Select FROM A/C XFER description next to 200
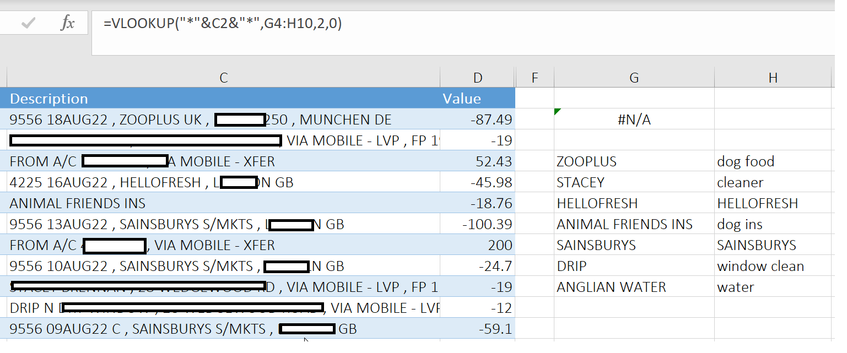Viewport: 847px width, 353px height. click(223, 245)
